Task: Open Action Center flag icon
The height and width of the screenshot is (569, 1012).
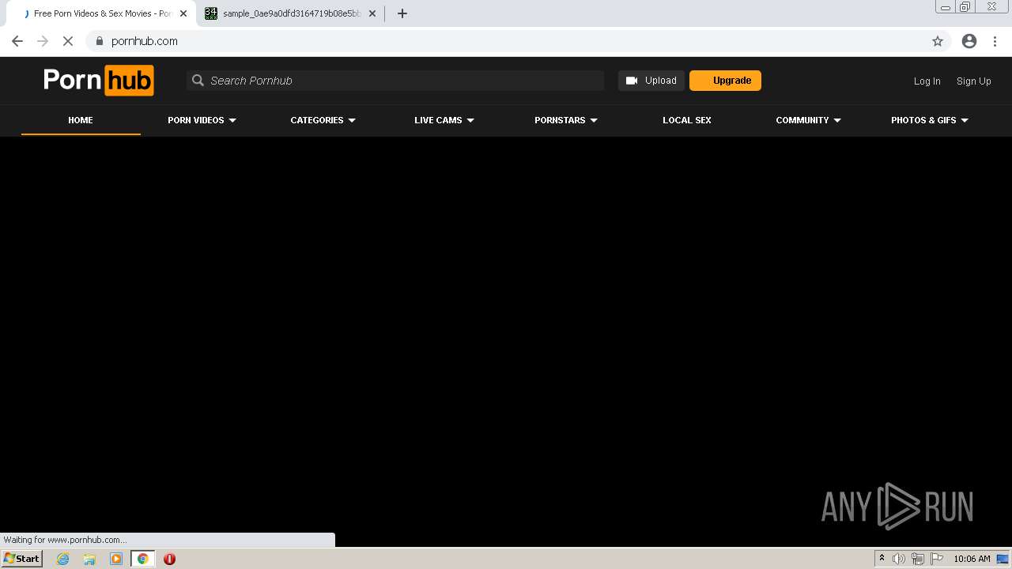Action: click(x=935, y=559)
